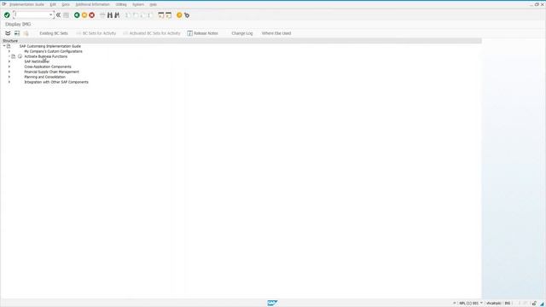Open the Help menu

point(154,4)
